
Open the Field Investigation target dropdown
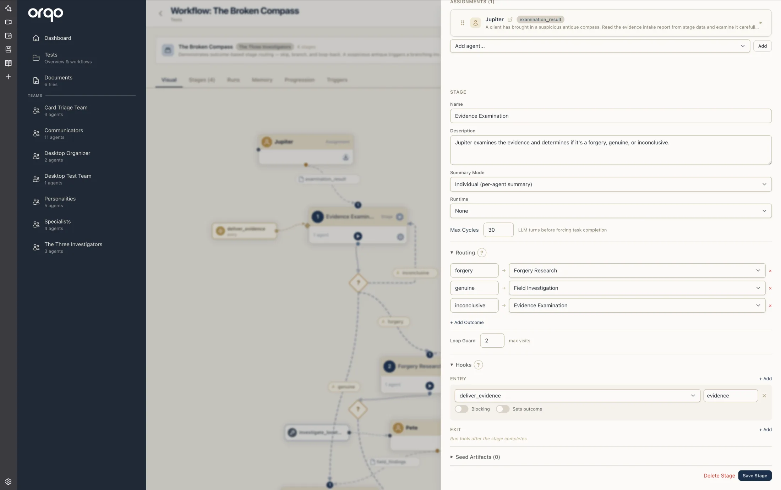click(637, 288)
